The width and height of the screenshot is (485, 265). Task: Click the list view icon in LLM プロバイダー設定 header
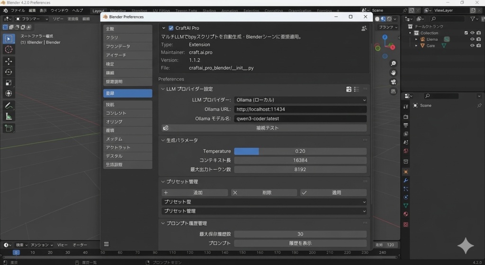tap(356, 89)
